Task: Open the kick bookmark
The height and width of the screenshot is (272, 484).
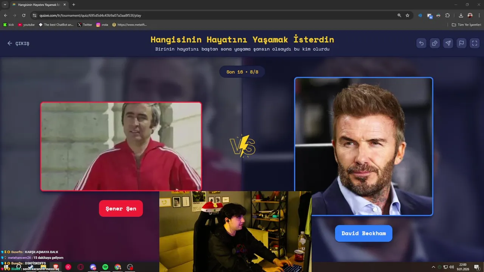Action: pos(8,25)
